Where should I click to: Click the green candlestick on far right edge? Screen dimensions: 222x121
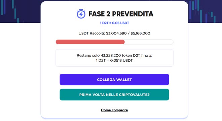coord(215,19)
